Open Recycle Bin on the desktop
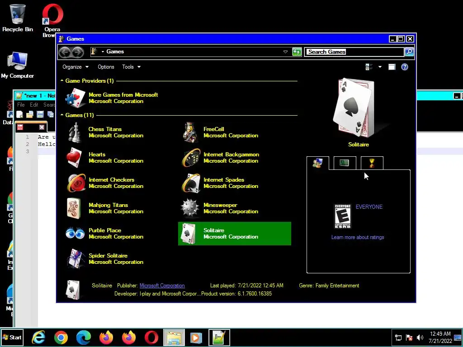Viewport: 463px width, 347px height. click(18, 18)
